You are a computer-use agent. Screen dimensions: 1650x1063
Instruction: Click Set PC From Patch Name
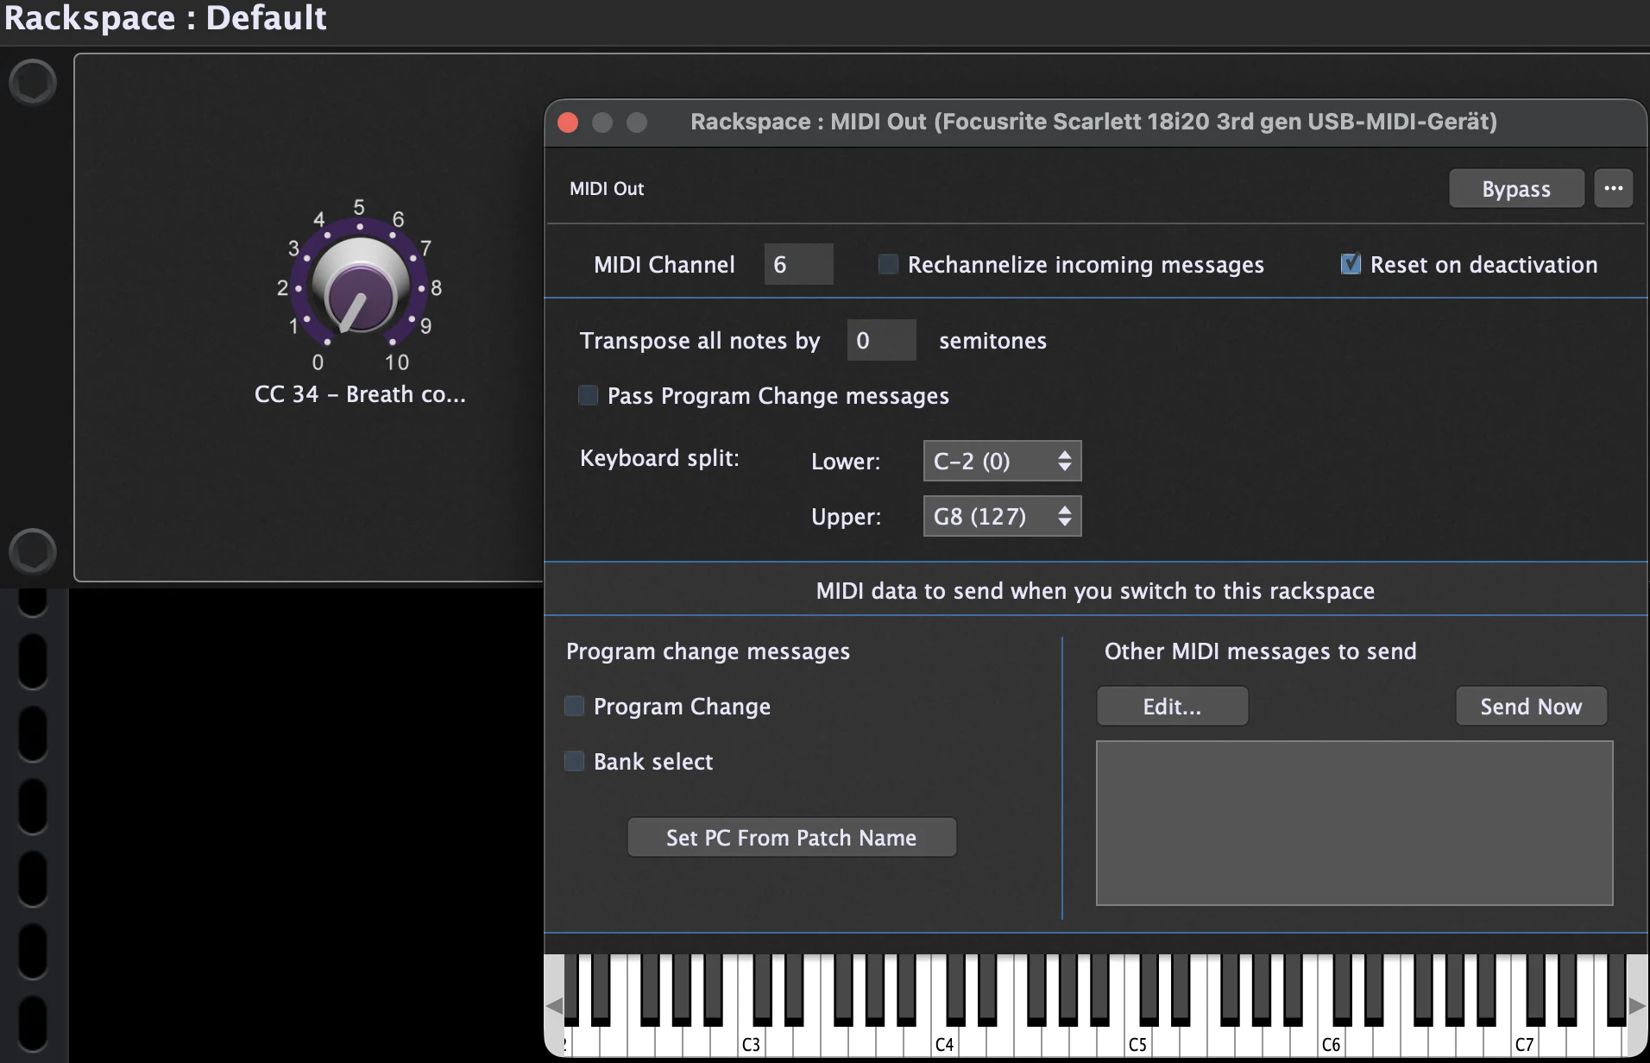point(791,837)
